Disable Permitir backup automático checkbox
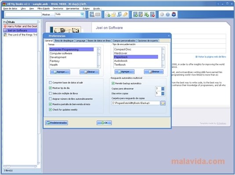Screen dimensions: 235x175 [x=113, y=83]
